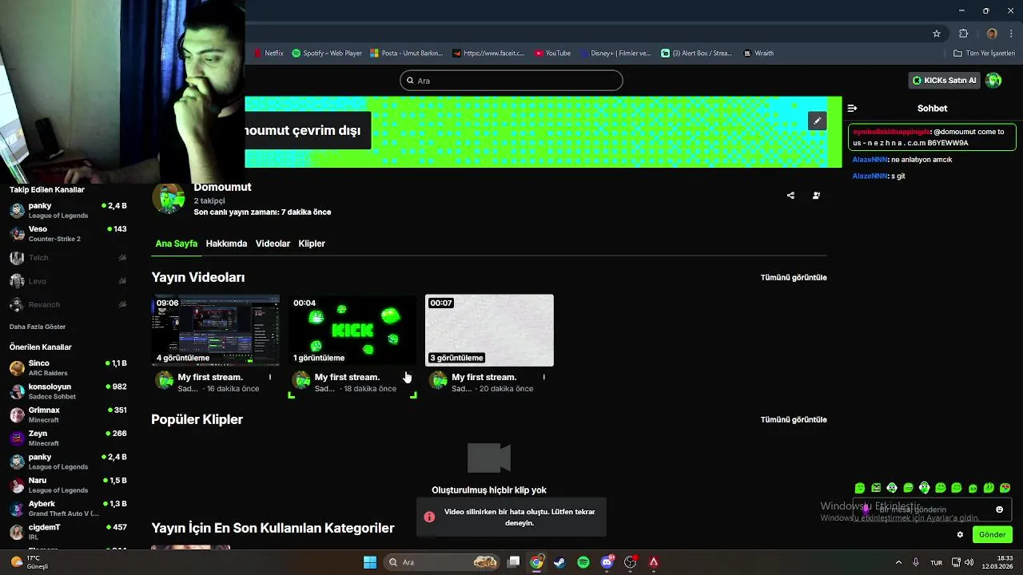Switch to the Hakkımda tab
Image resolution: width=1023 pixels, height=575 pixels.
point(226,244)
